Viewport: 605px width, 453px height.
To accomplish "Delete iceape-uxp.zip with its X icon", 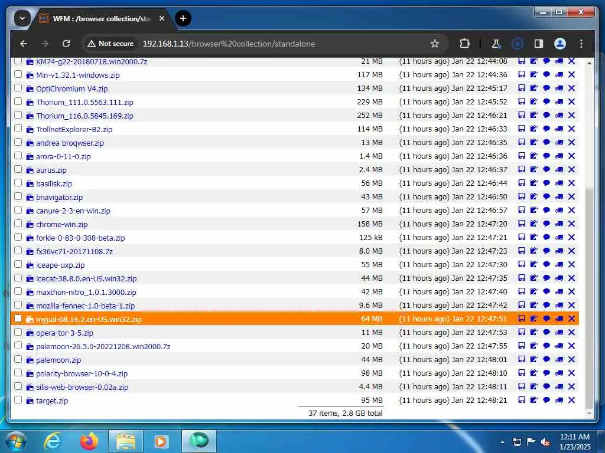I will click(572, 264).
